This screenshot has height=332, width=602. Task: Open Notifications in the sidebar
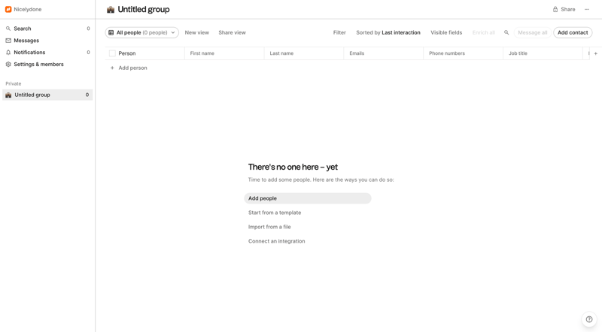point(47,52)
